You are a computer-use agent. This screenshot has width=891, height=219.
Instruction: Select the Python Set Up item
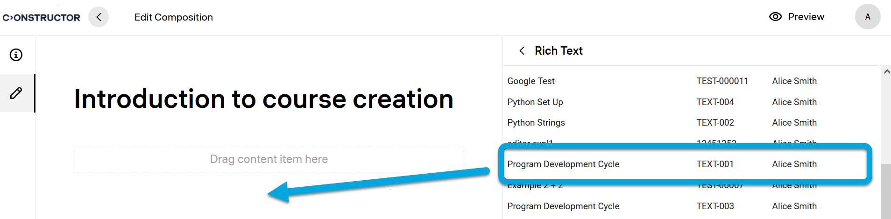[535, 102]
